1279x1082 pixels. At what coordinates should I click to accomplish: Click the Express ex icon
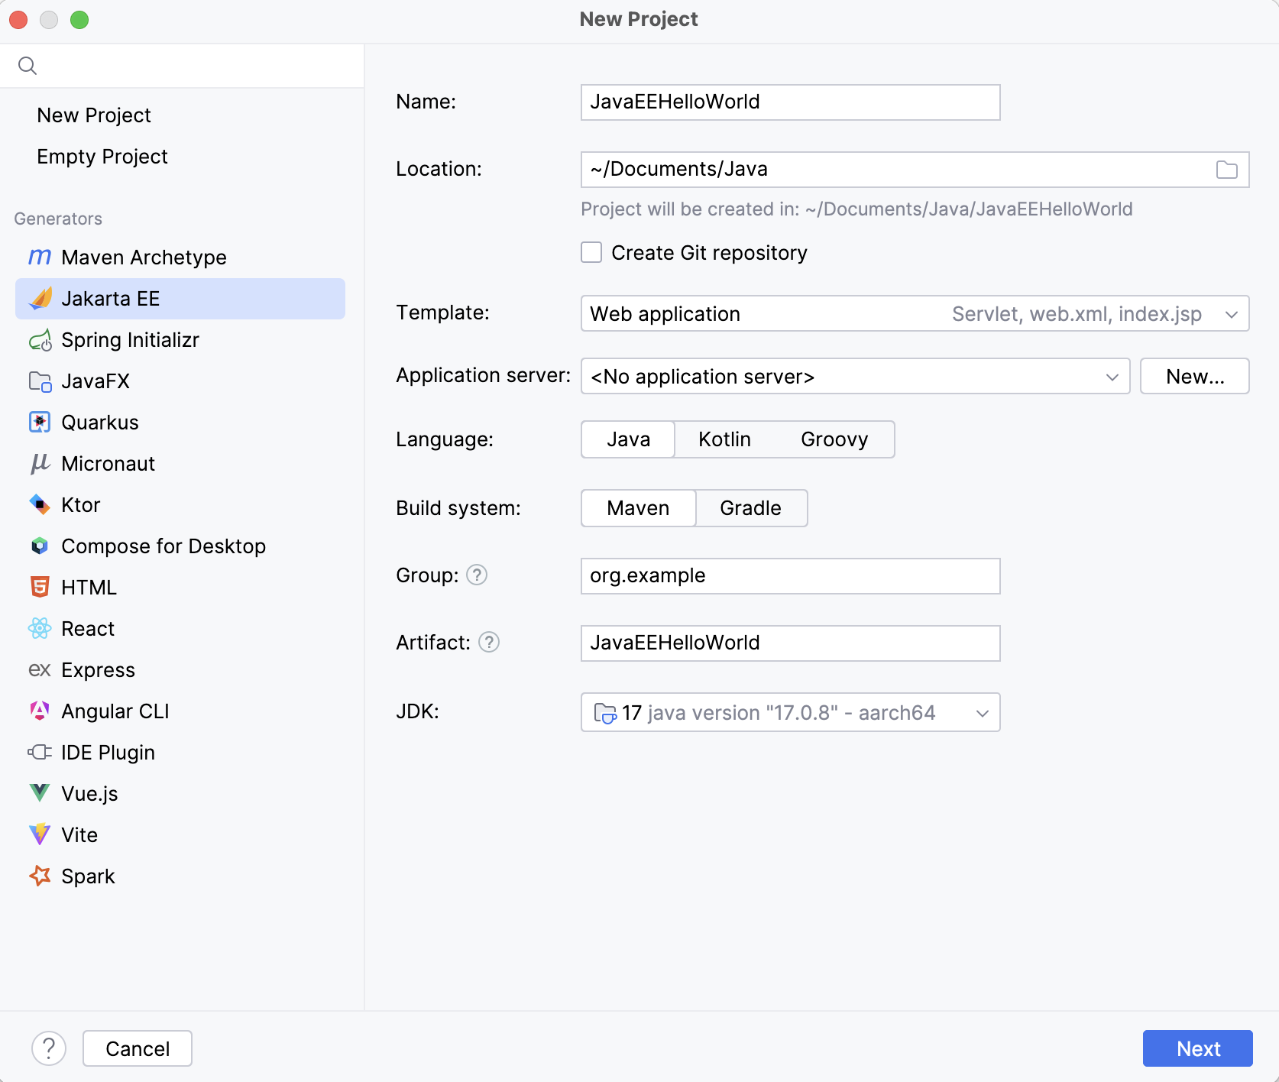tap(40, 670)
